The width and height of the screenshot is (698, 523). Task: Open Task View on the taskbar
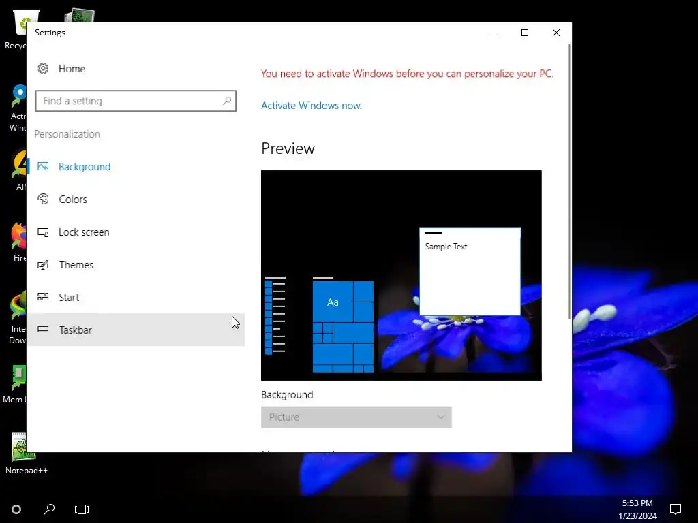pyautogui.click(x=82, y=509)
